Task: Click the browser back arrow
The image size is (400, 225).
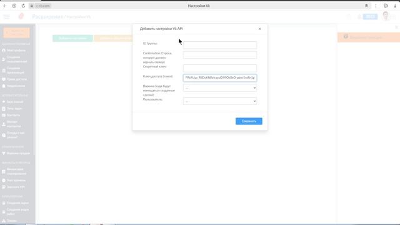Action: pyautogui.click(x=5, y=6)
